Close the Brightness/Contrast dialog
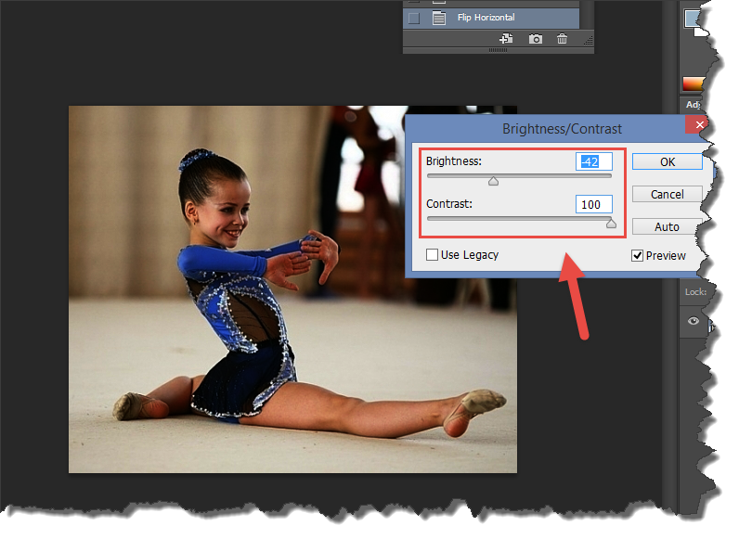 (699, 125)
